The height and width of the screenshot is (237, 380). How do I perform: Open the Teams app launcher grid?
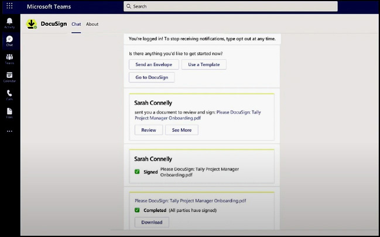pos(9,6)
